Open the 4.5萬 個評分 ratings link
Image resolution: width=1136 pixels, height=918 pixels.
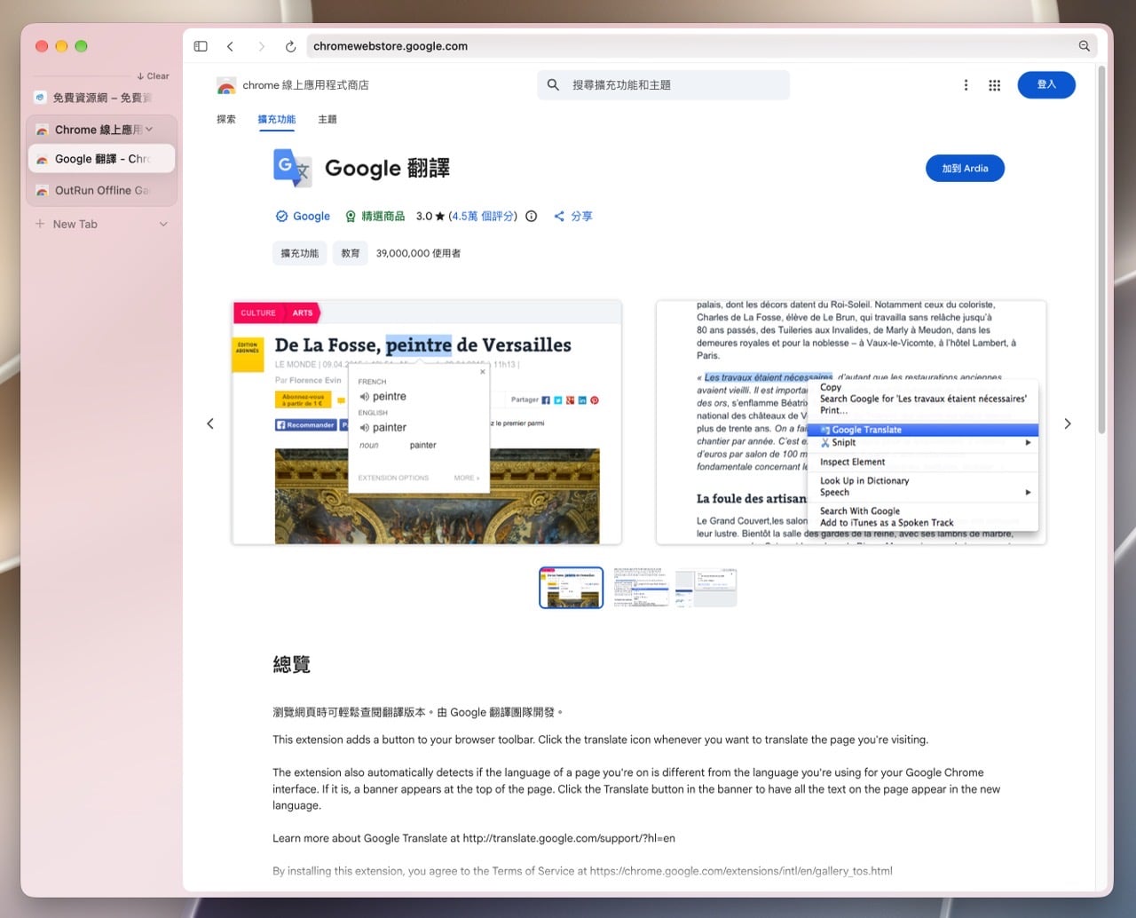(483, 216)
